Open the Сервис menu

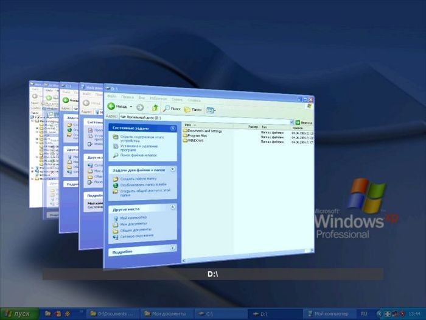coord(177,99)
